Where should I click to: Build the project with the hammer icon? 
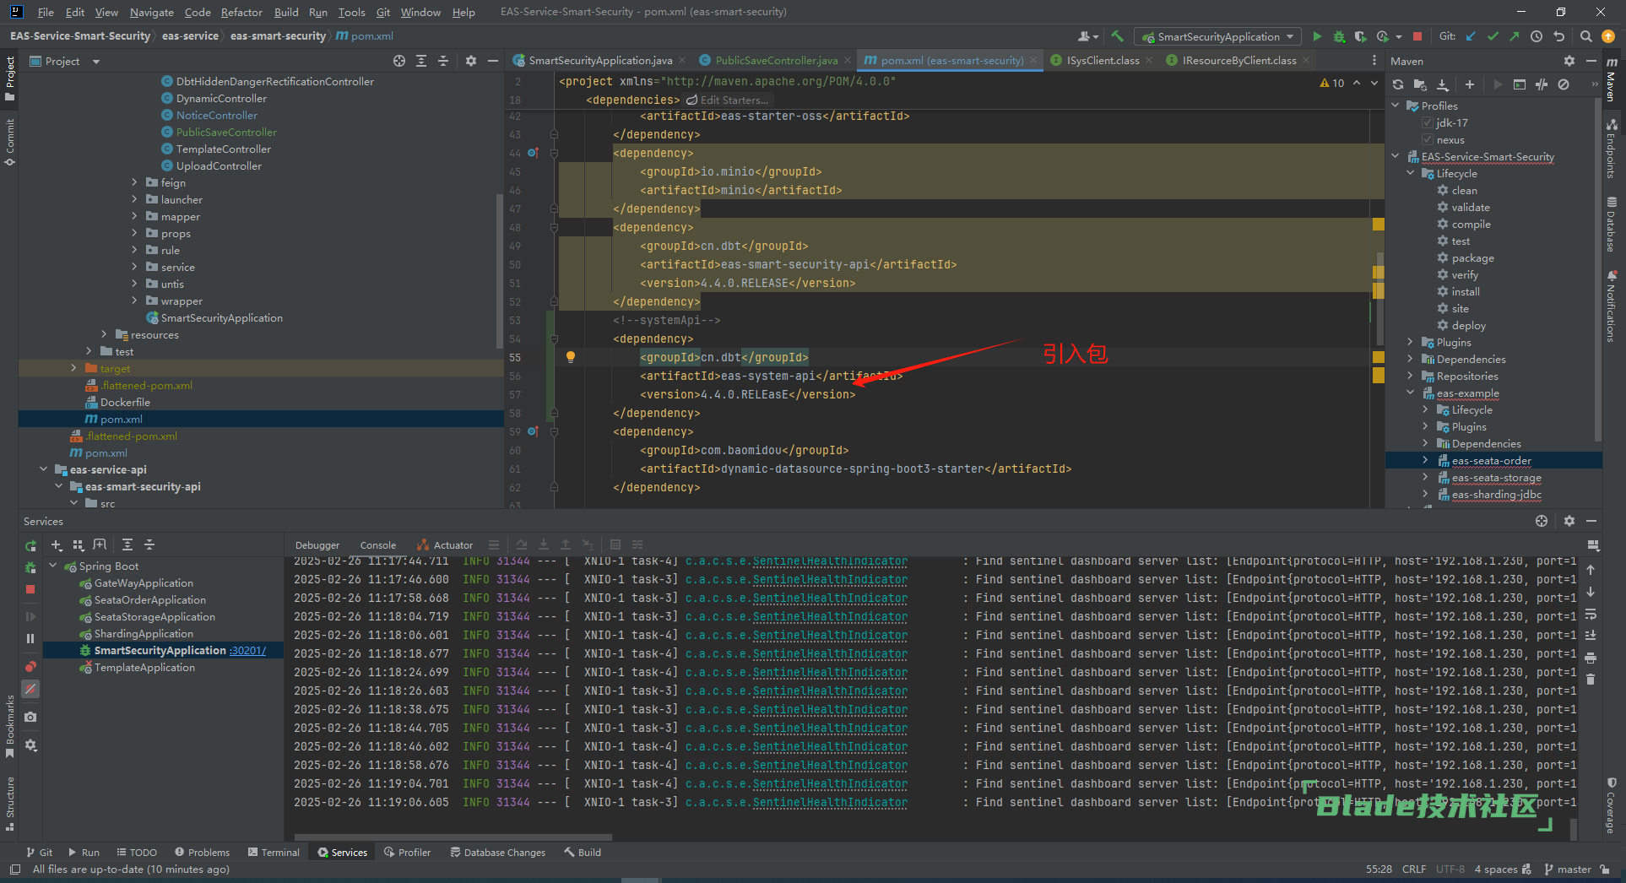[x=1117, y=36]
